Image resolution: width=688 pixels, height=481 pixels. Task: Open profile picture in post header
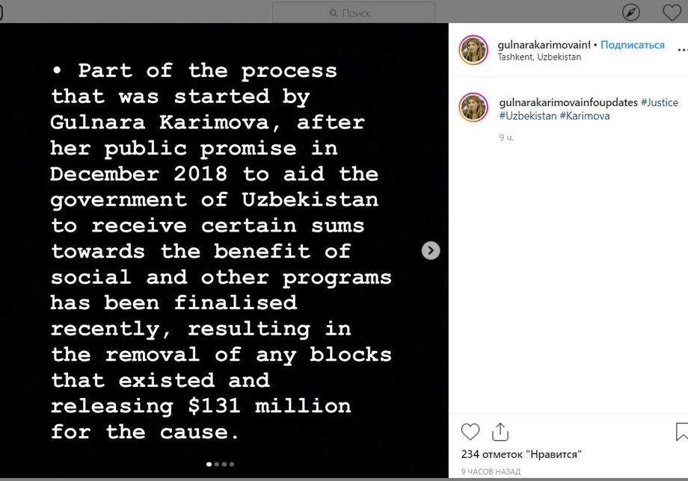click(x=473, y=50)
